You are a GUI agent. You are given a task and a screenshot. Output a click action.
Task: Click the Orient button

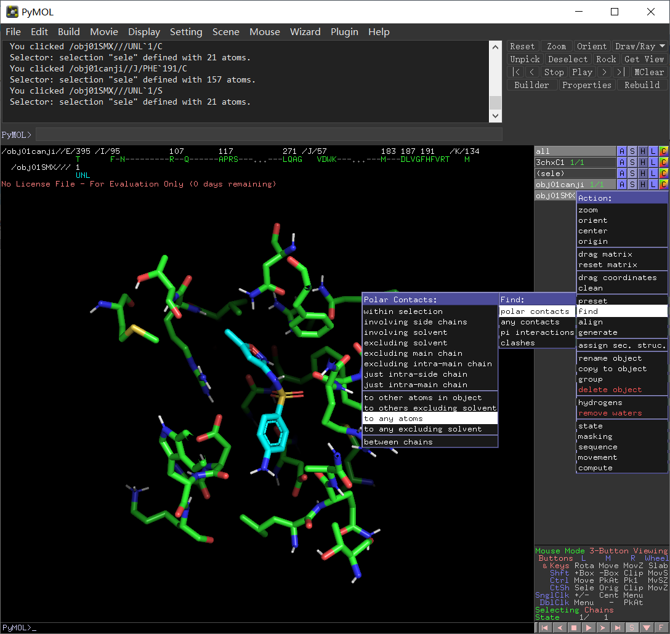pyautogui.click(x=591, y=46)
